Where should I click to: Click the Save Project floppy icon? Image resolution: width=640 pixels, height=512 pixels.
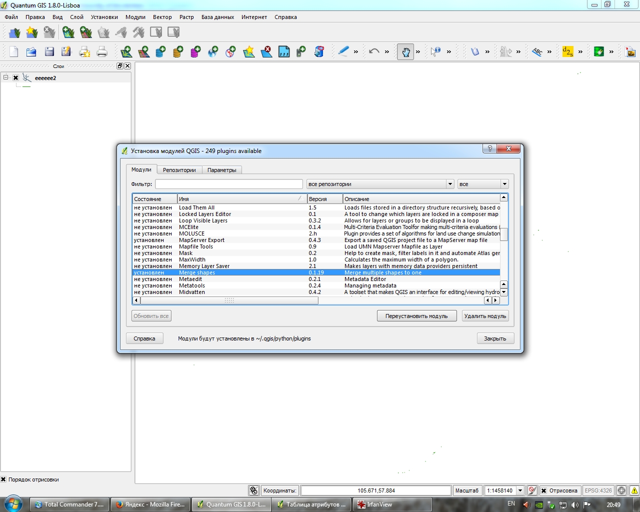pos(49,51)
